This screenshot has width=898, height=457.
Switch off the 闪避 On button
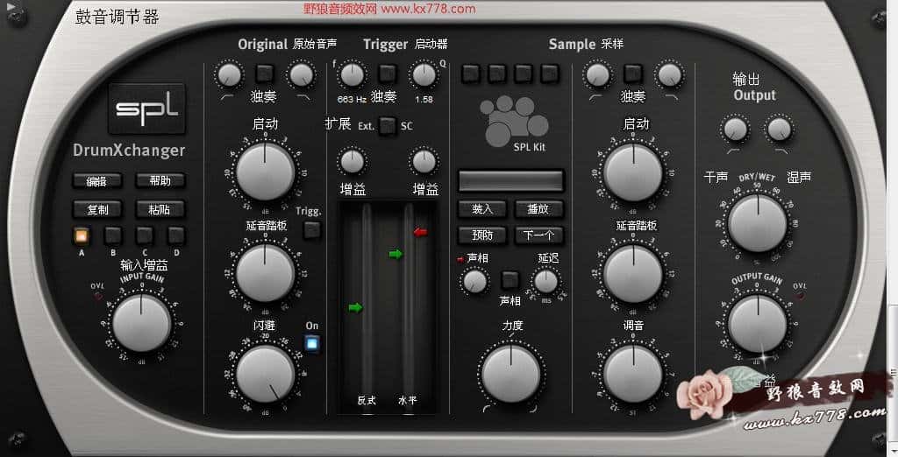pyautogui.click(x=311, y=343)
